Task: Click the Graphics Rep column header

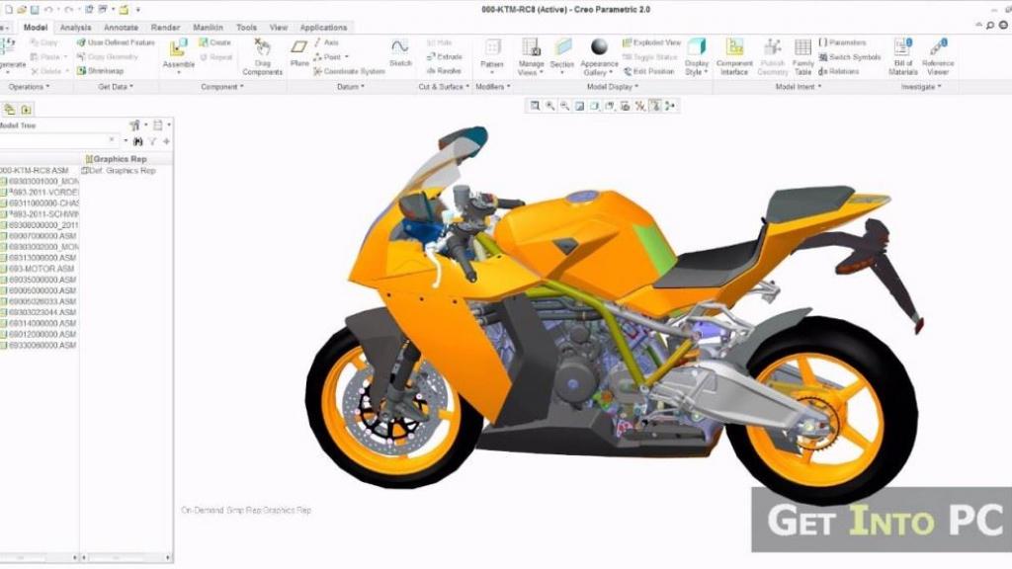Action: (x=126, y=159)
